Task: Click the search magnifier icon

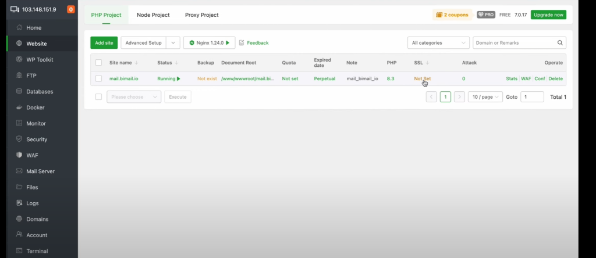Action: [x=560, y=43]
